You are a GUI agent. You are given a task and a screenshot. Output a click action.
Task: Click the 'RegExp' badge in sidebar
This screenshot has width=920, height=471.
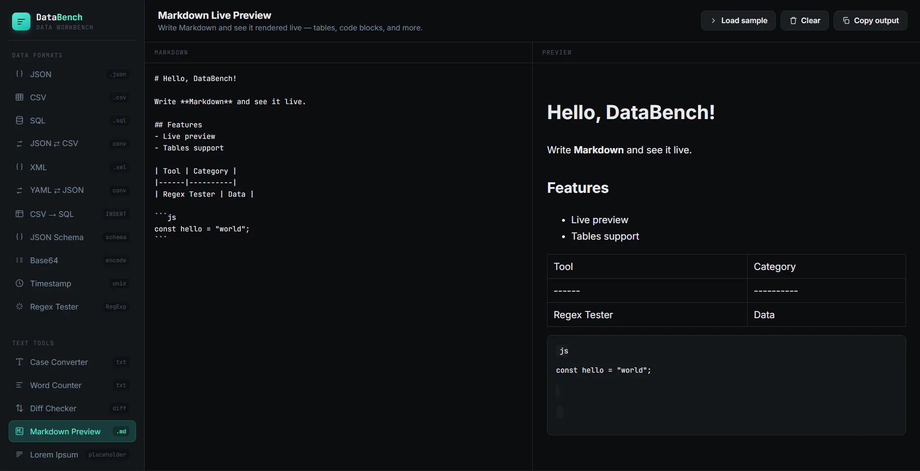[x=116, y=307]
